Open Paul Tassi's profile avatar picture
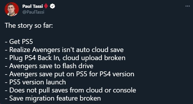 point(12,9)
